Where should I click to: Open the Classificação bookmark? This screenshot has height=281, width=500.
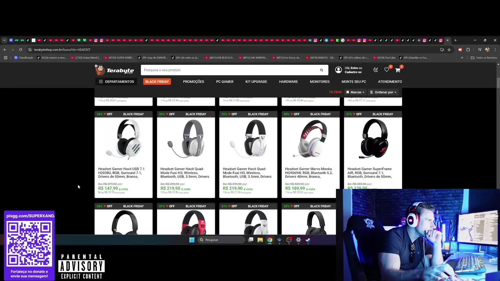point(24,58)
